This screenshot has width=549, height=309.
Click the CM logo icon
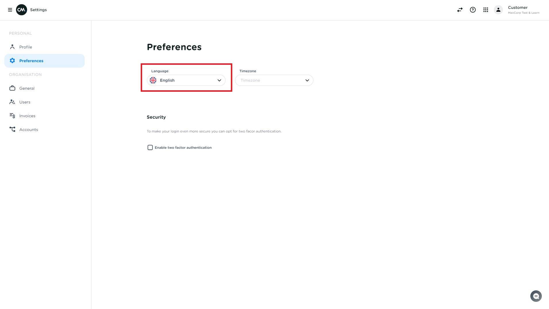point(22,10)
